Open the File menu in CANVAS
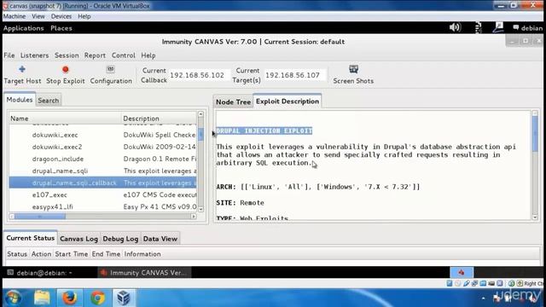546x307 pixels. [x=9, y=55]
